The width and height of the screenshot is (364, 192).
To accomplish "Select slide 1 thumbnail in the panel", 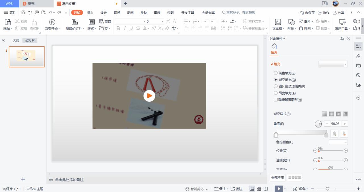I will pyautogui.click(x=26, y=57).
